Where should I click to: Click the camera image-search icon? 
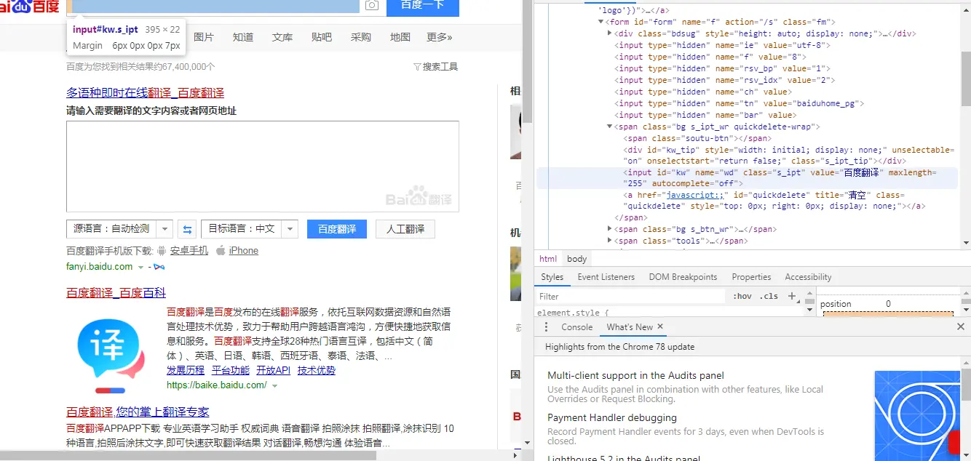tap(372, 5)
